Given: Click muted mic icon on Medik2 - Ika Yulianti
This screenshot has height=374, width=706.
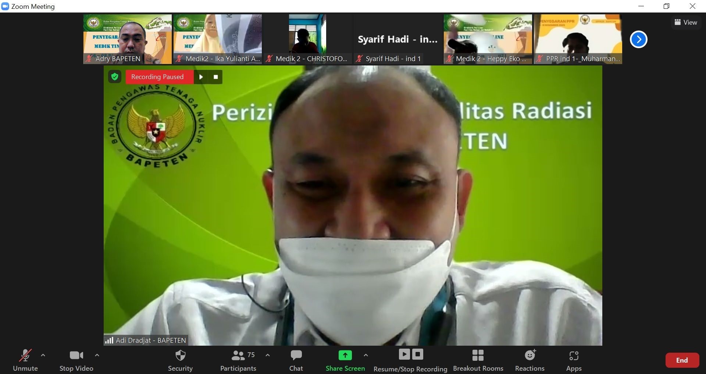Looking at the screenshot, I should click(x=179, y=58).
